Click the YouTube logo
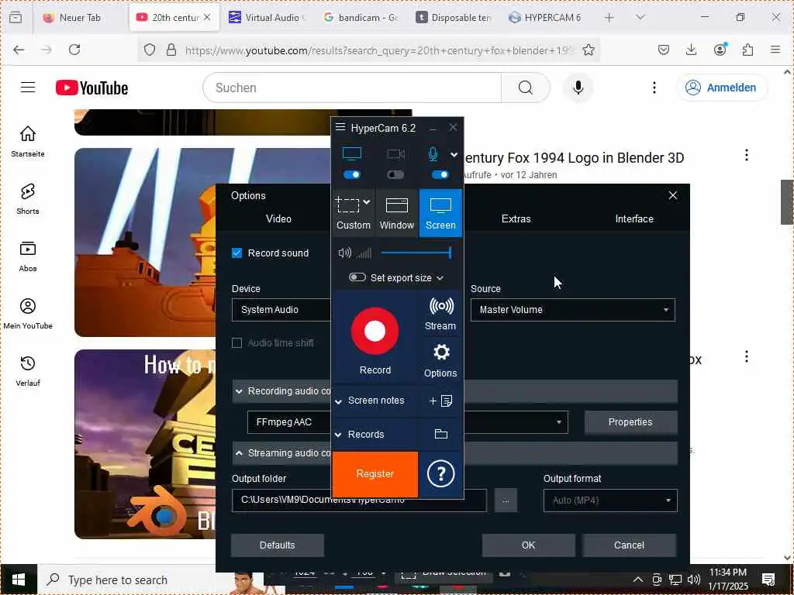794x595 pixels. pos(91,88)
